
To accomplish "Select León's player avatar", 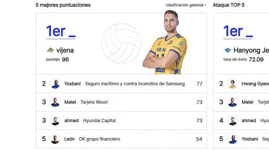I will click(x=55, y=139).
